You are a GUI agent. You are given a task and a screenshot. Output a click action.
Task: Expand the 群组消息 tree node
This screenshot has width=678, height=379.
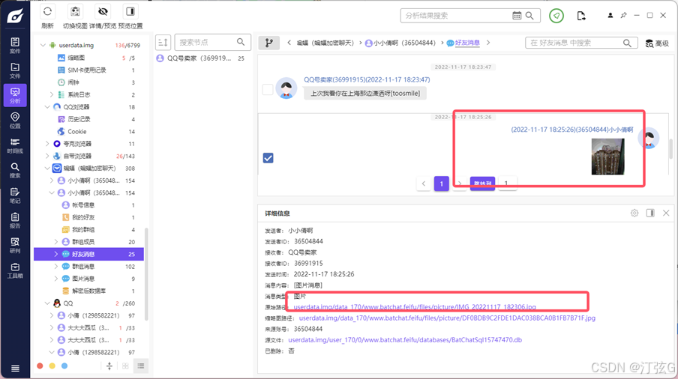coord(55,267)
